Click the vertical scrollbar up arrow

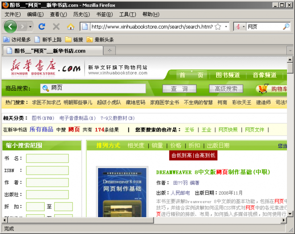coord(290,60)
